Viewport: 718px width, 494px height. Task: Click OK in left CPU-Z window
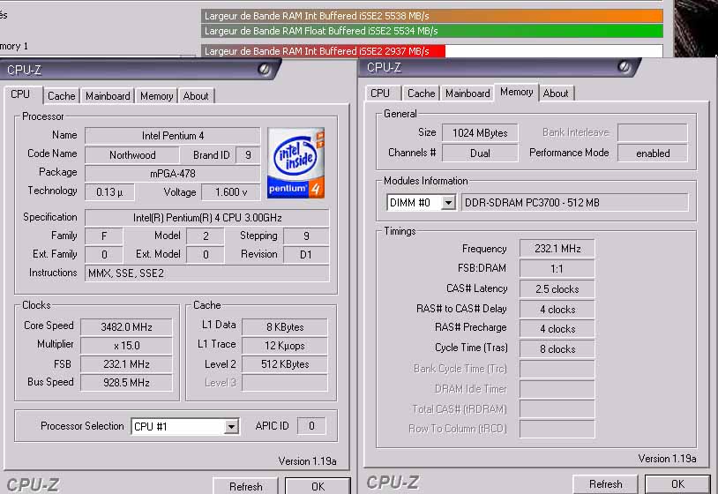318,486
